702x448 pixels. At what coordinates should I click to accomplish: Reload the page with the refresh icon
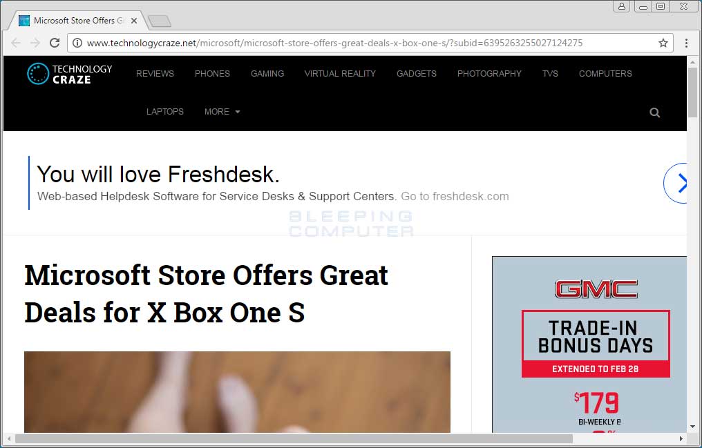(x=55, y=43)
